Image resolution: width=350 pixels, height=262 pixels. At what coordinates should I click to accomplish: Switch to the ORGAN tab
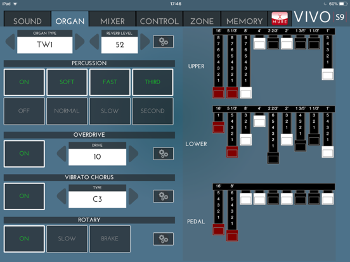70,20
